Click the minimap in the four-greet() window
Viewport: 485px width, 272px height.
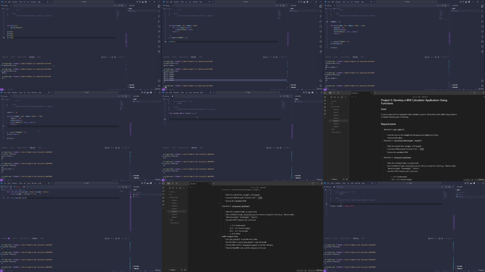[118, 14]
